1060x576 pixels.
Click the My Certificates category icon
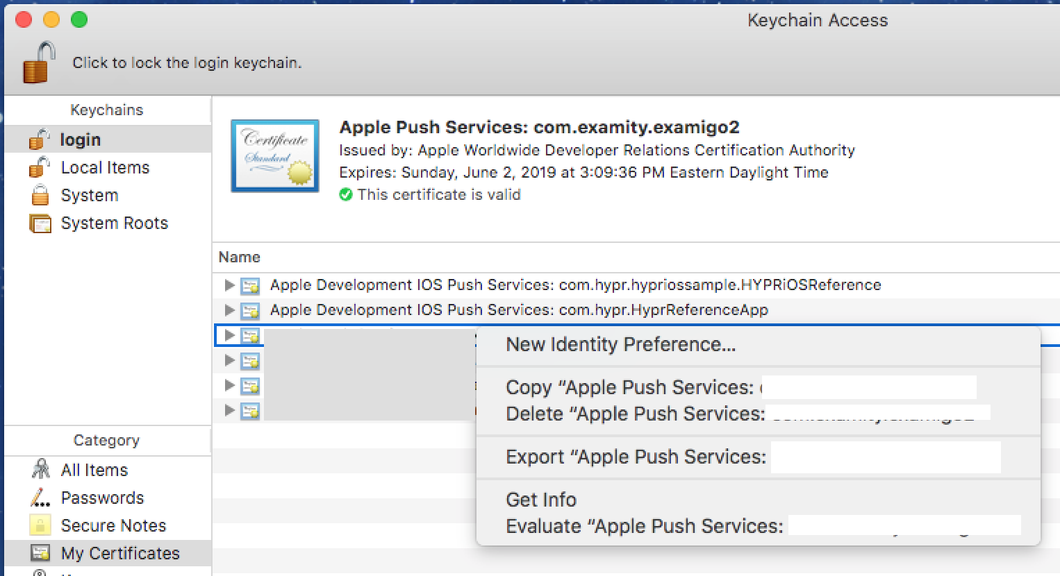tap(40, 553)
